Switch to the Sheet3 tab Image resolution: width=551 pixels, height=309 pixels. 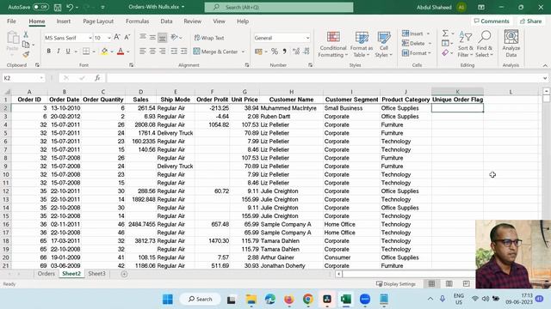(x=96, y=274)
